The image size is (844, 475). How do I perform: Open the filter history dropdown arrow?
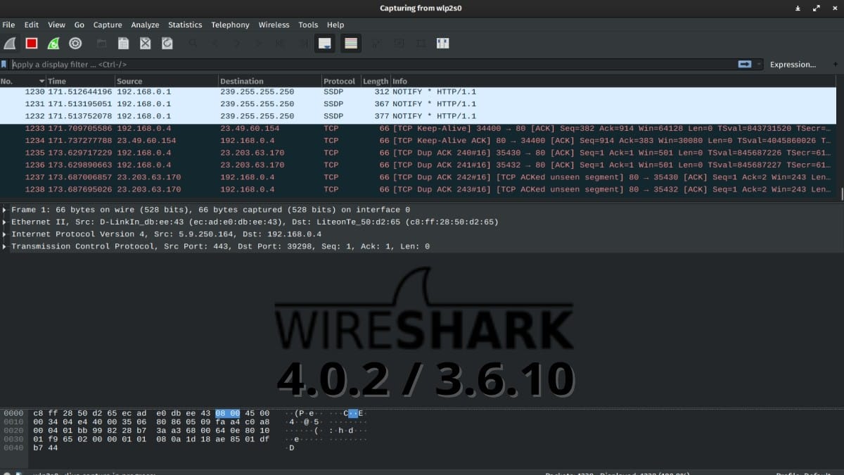[x=758, y=64]
